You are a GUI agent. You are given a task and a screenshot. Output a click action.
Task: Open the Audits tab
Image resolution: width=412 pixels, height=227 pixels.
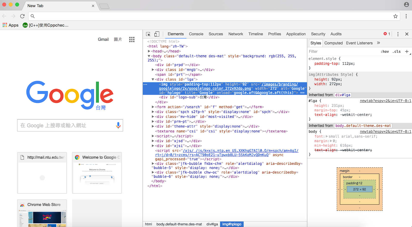click(336, 34)
